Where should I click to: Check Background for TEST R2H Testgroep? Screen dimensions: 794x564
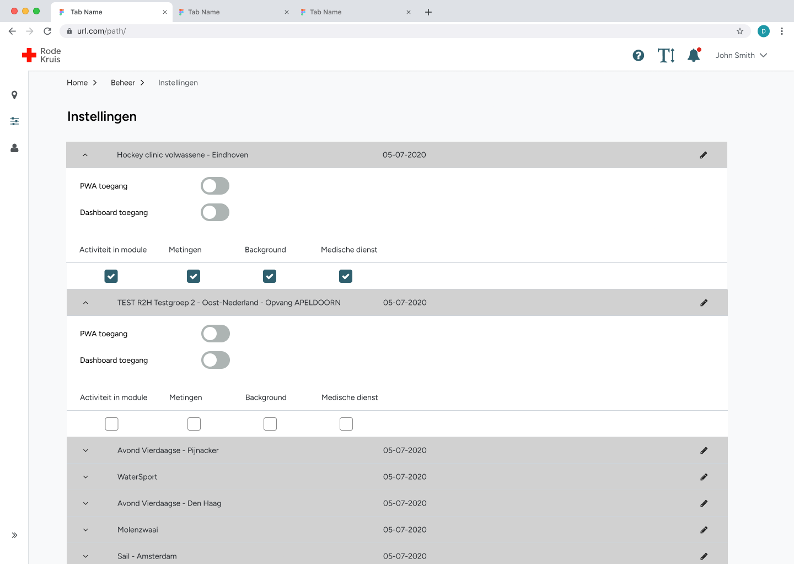(x=270, y=424)
